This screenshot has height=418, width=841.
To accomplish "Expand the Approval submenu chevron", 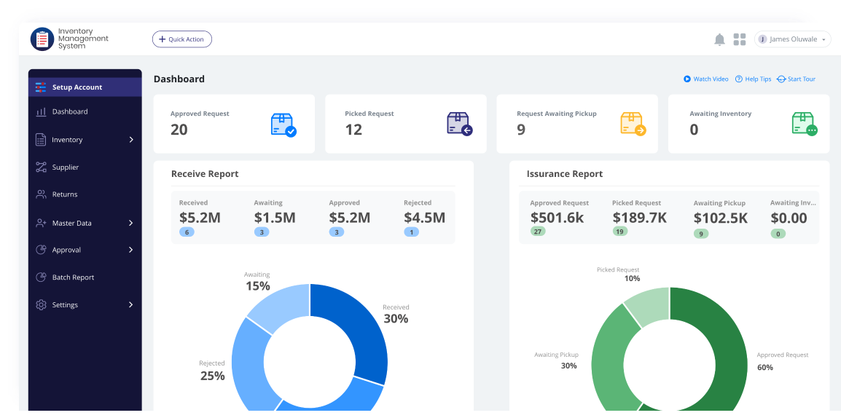I will 131,250.
